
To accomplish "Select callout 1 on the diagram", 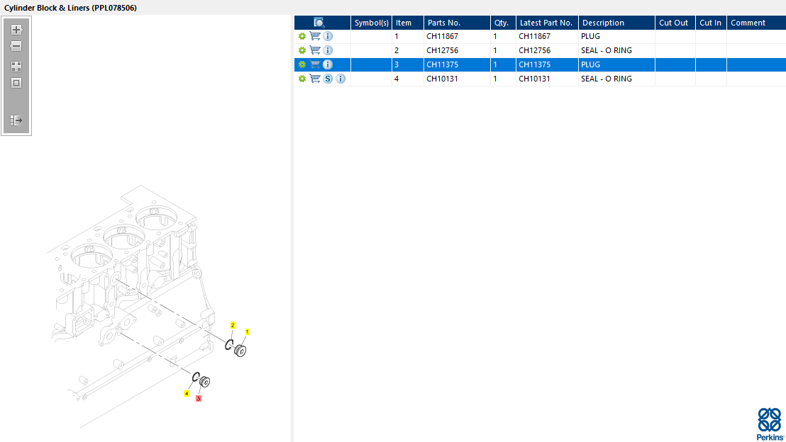I will [x=247, y=332].
